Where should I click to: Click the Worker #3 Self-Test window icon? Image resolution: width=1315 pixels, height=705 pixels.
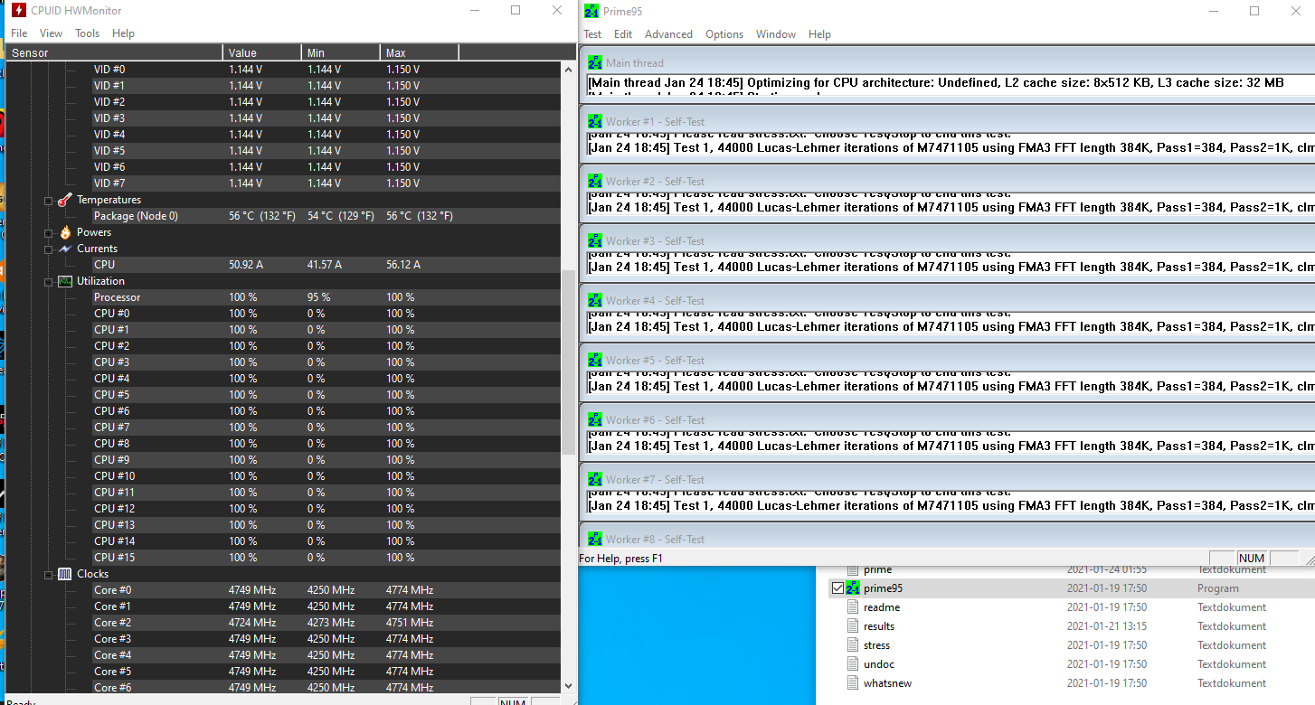[595, 240]
